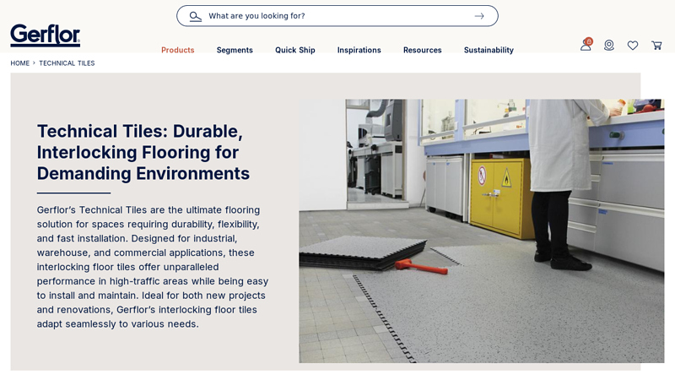The image size is (675, 380).
Task: Open the user account icon
Action: click(586, 45)
